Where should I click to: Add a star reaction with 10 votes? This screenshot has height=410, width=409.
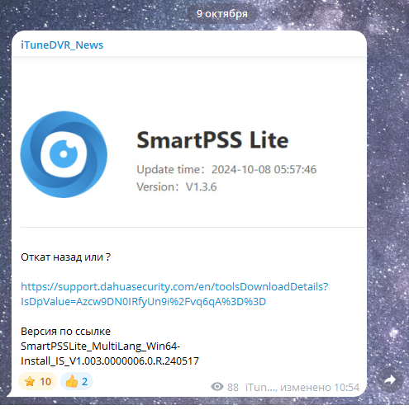pyautogui.click(x=37, y=381)
